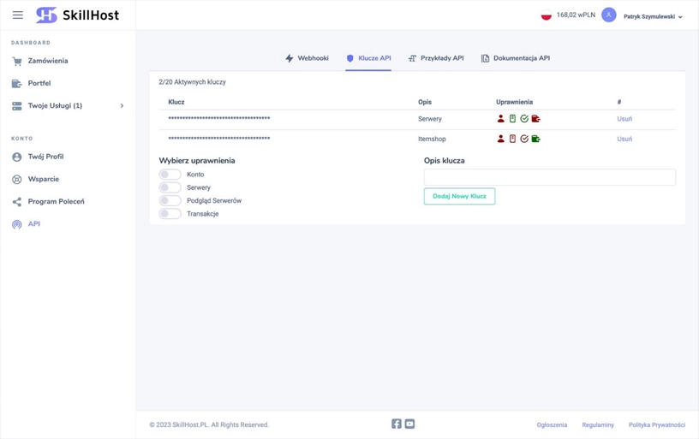Open YouTube channel from footer icon
Image resolution: width=699 pixels, height=439 pixels.
pyautogui.click(x=409, y=424)
